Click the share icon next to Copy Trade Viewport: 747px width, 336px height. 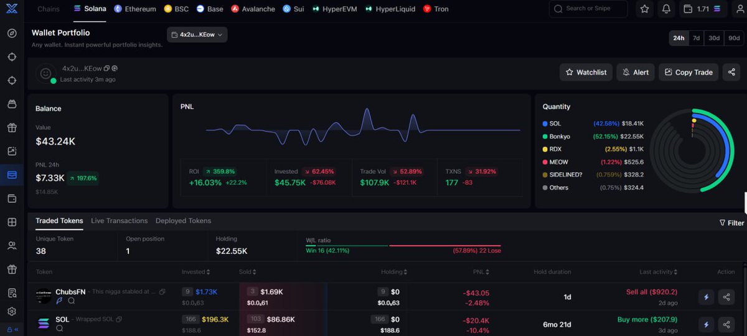click(x=731, y=72)
